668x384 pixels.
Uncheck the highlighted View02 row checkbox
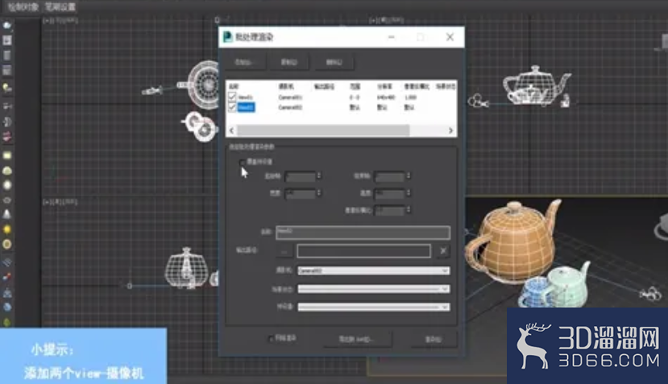pos(232,107)
